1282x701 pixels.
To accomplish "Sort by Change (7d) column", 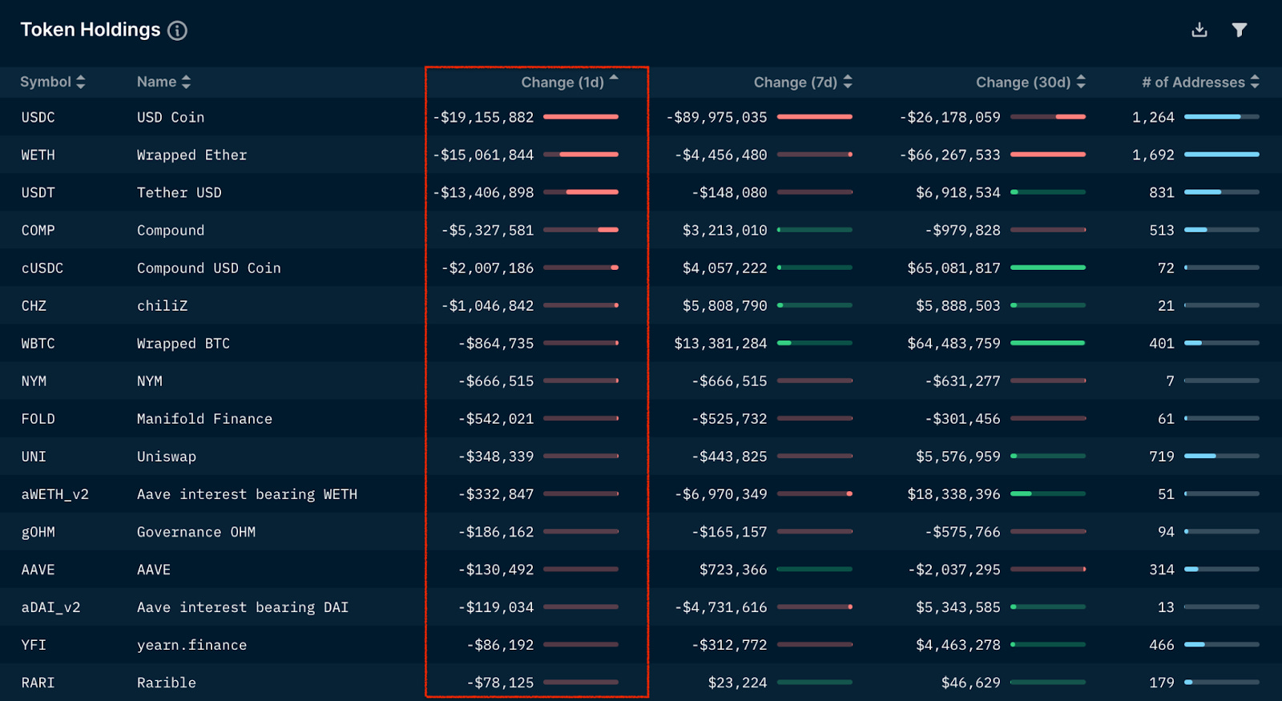I will [803, 82].
